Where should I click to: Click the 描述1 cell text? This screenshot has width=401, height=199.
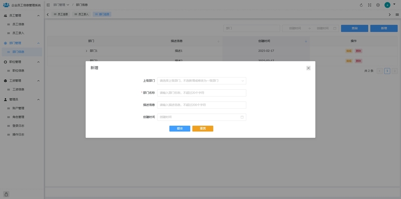coord(178,51)
